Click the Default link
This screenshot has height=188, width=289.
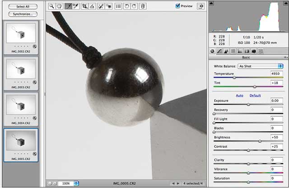pyautogui.click(x=255, y=96)
